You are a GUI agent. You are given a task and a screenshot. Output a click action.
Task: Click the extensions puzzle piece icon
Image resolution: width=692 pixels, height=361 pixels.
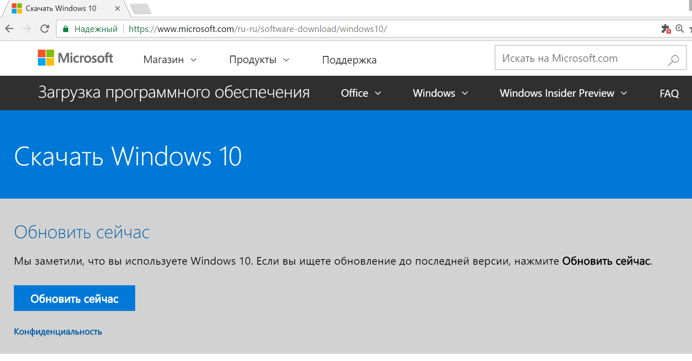[665, 29]
